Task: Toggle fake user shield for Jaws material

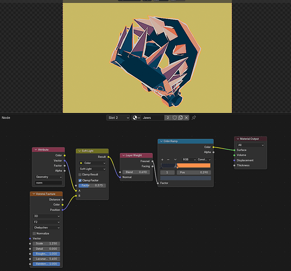Action: (174, 118)
